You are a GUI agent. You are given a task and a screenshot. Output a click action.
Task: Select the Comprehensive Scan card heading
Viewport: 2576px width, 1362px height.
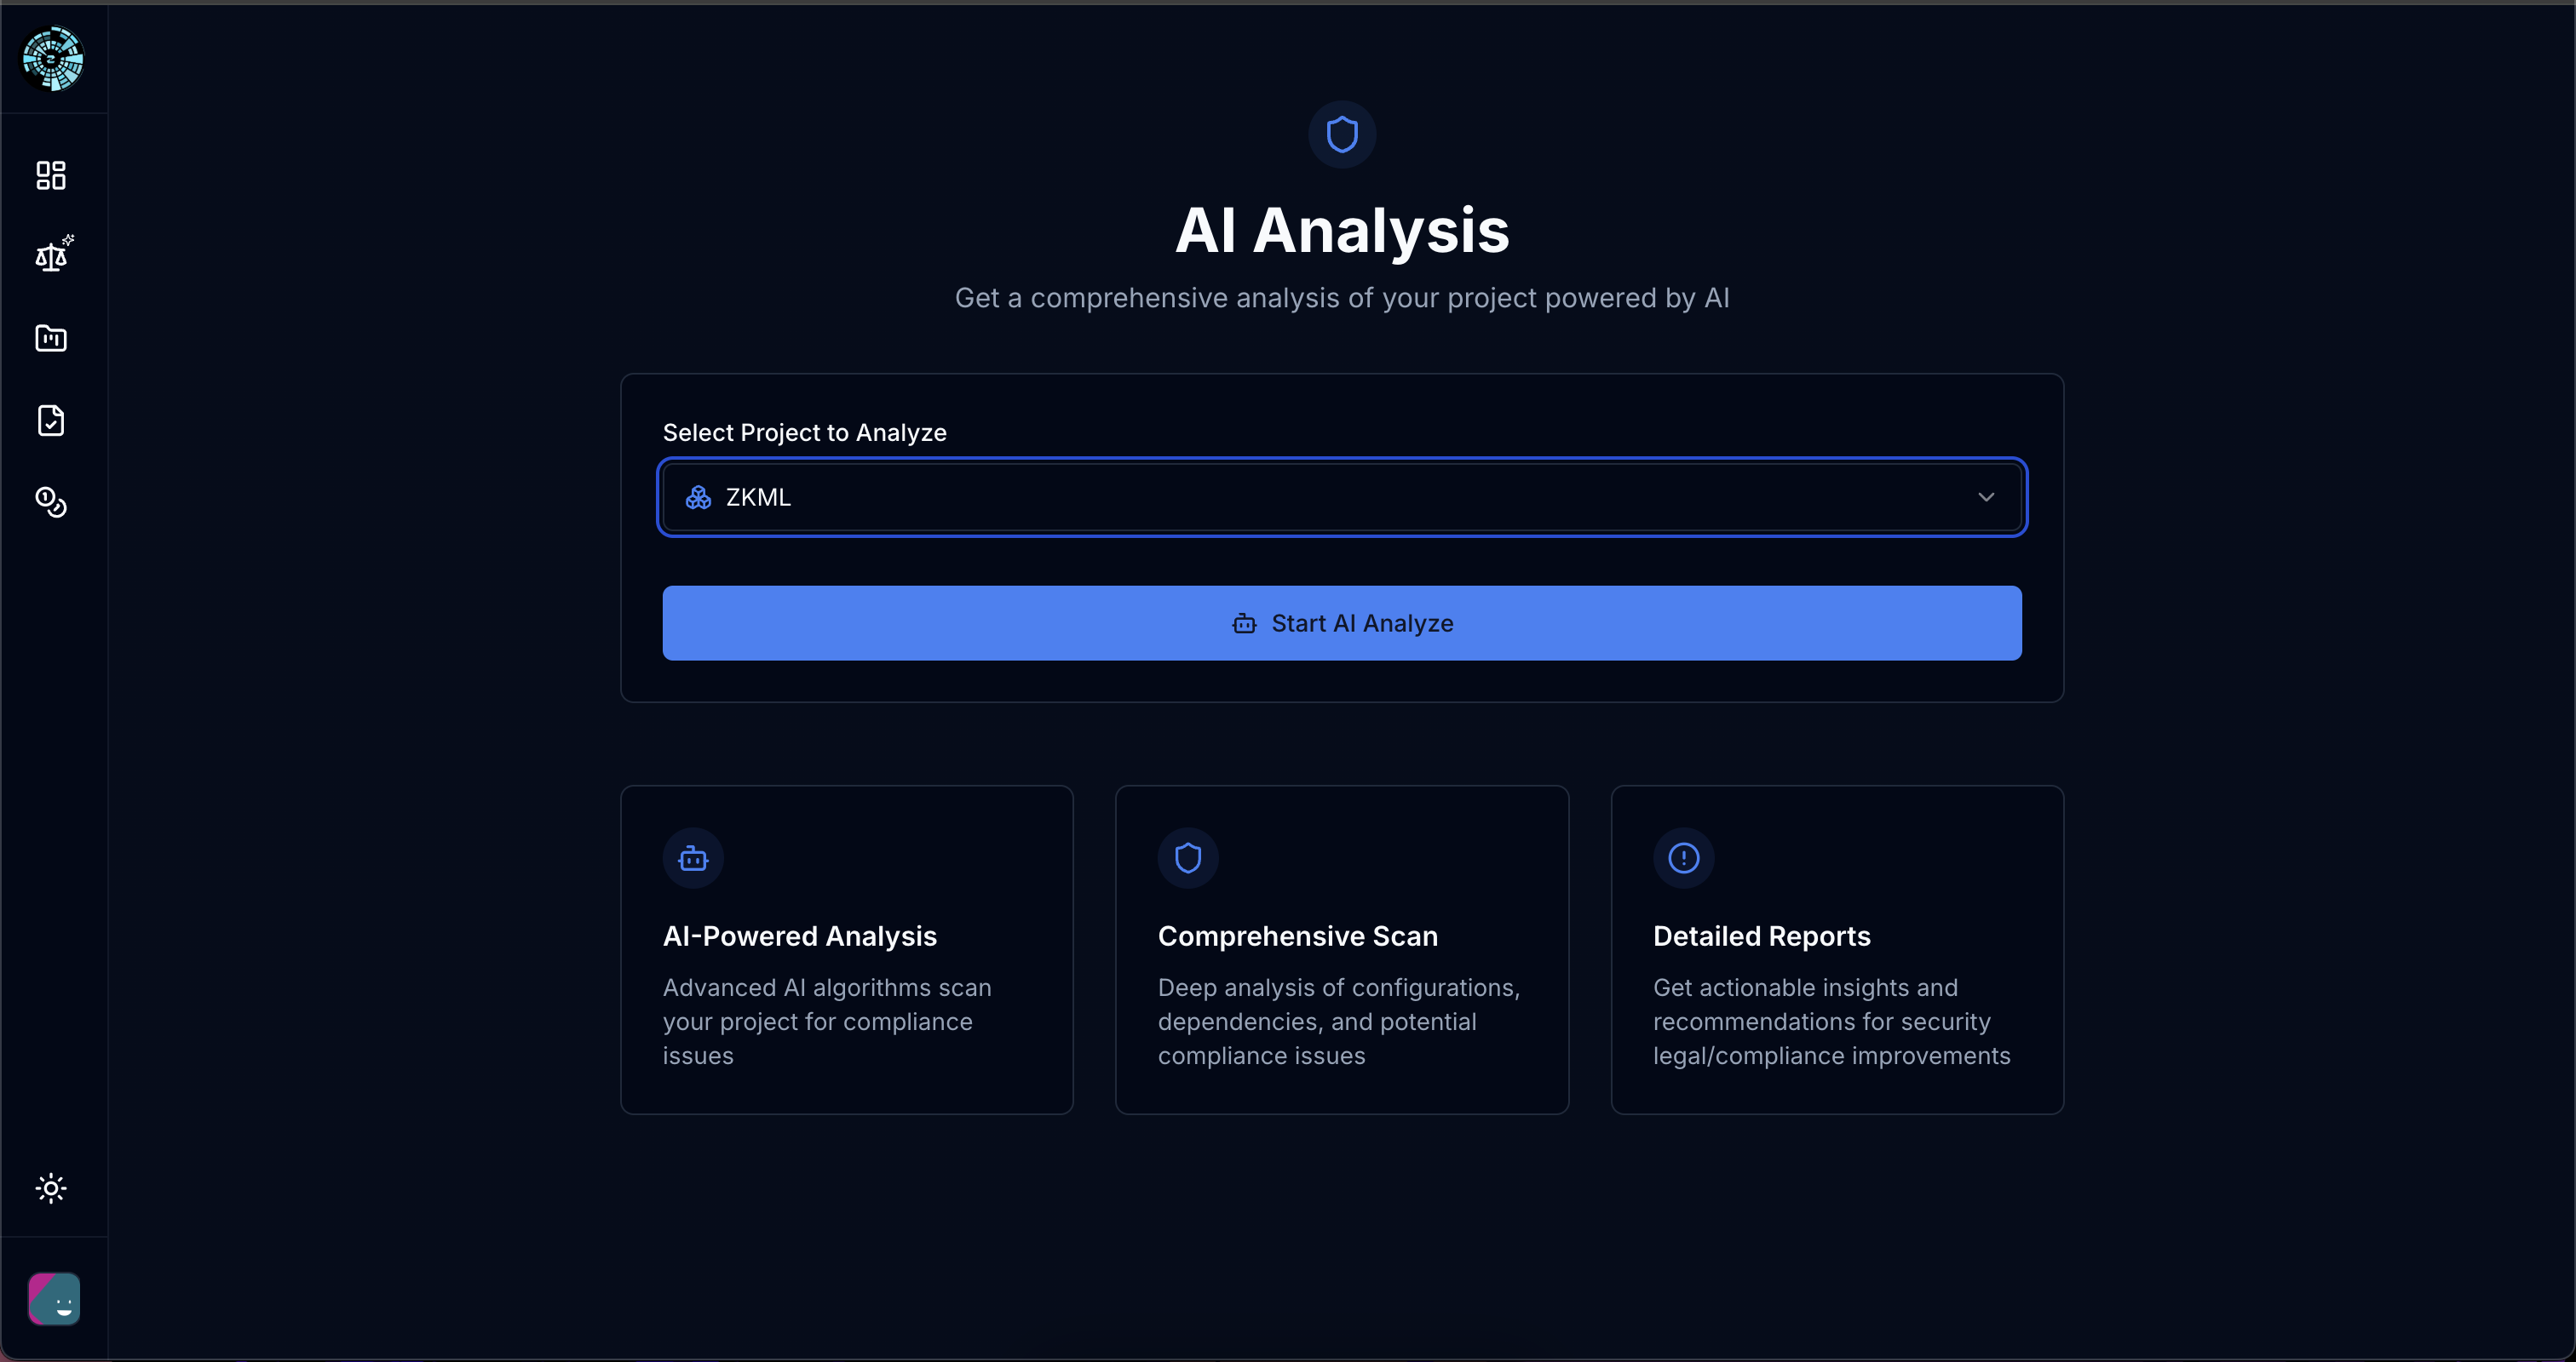coord(1298,936)
